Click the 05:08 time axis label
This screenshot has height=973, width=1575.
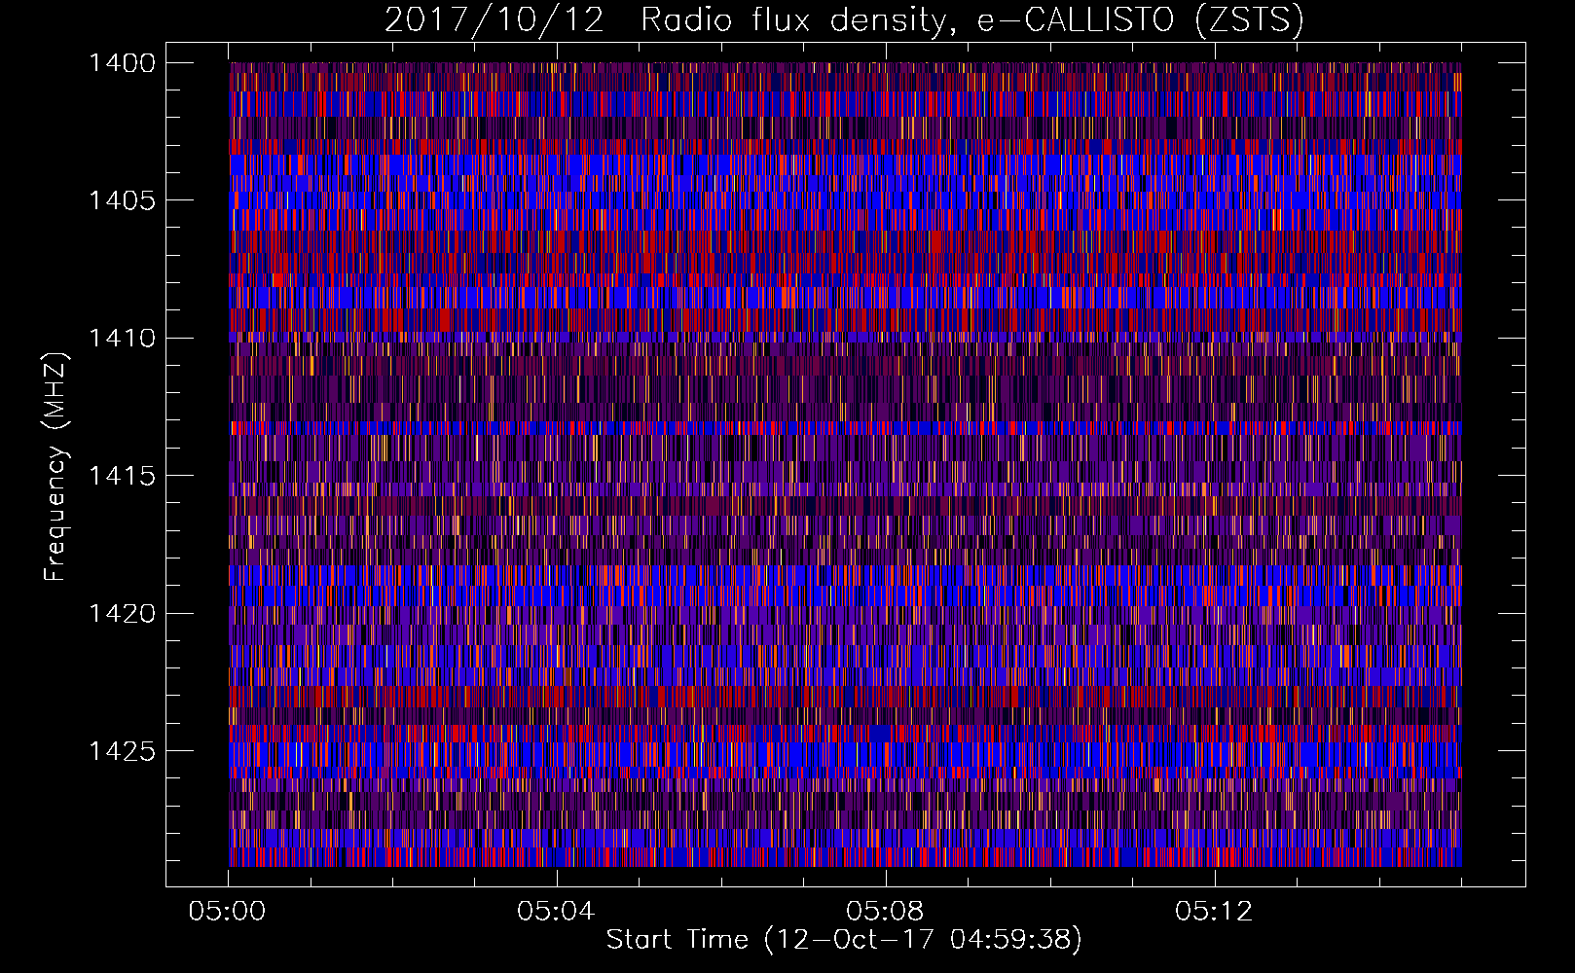coord(885,912)
